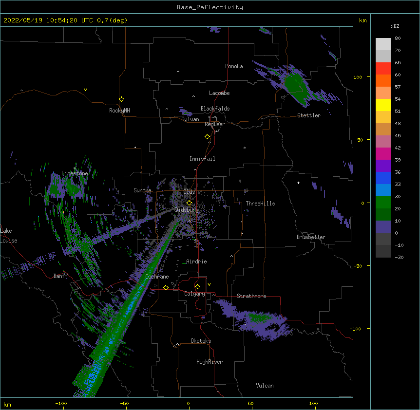Click the Limestone label
The width and height of the screenshot is (420, 410).
click(x=75, y=173)
